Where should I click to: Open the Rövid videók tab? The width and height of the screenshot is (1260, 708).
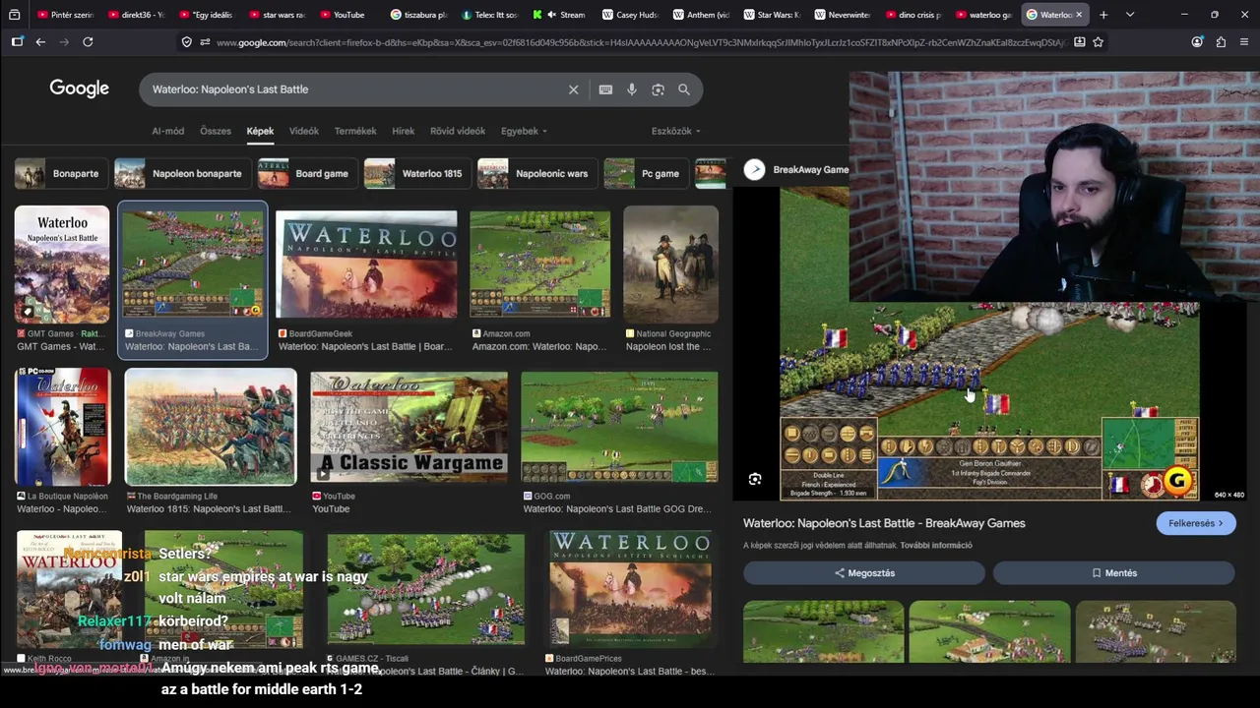point(458,131)
